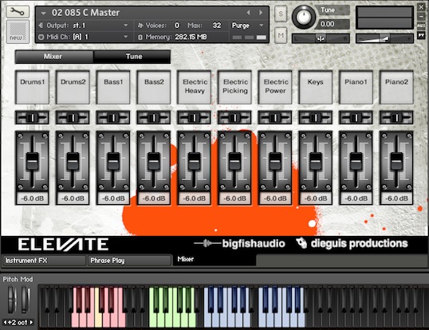Shift keyboard octave up arrow

[x=31, y=322]
